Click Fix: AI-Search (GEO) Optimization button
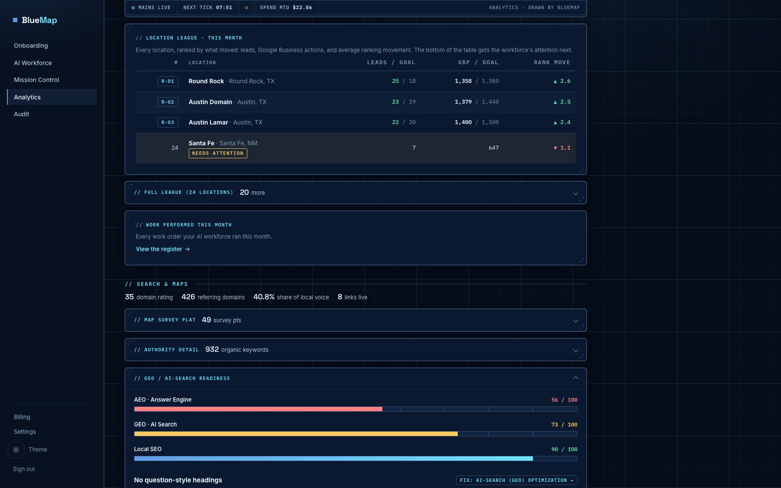 [516, 480]
